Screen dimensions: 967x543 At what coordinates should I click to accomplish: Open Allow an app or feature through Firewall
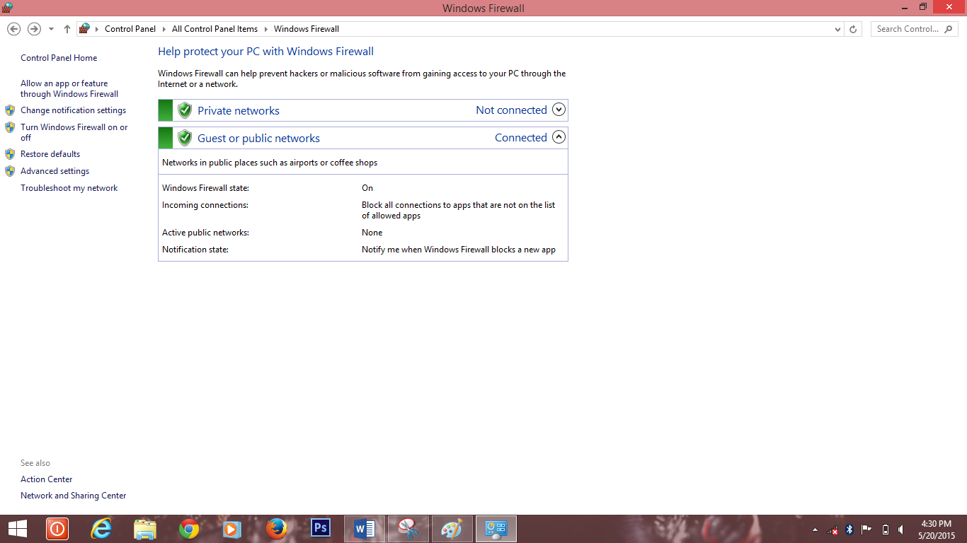point(69,88)
